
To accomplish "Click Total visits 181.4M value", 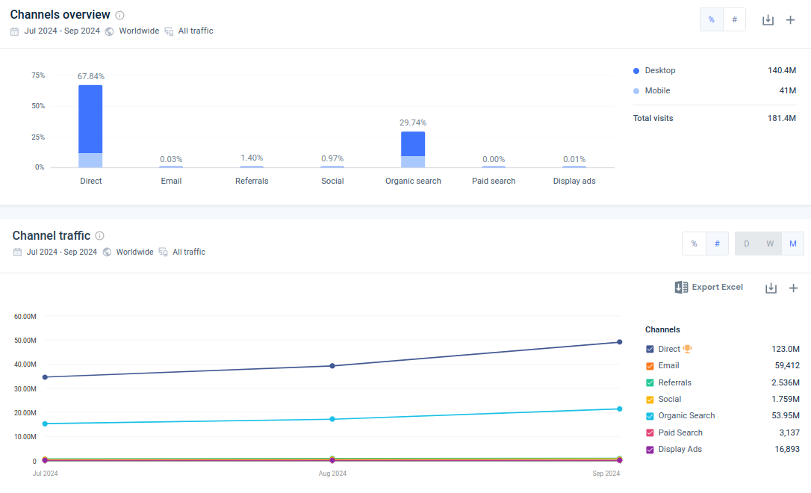I will tap(782, 119).
